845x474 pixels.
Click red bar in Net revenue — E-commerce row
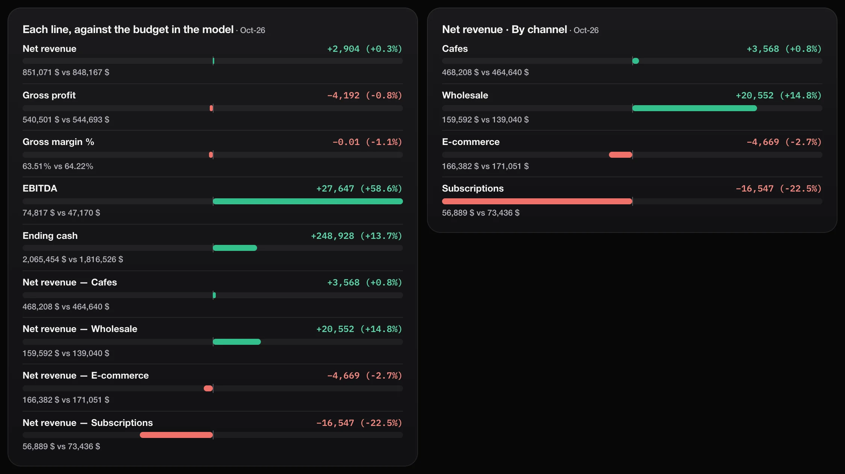tap(208, 388)
